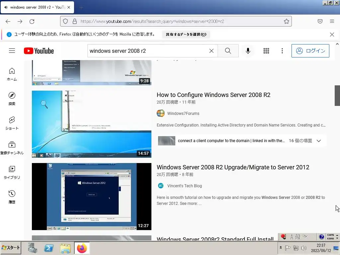
Task: Open Windows Server 2008r2 Standard Full Install title
Action: (x=215, y=238)
